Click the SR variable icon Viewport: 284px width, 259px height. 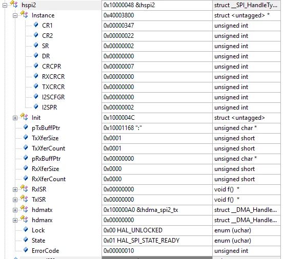36,45
